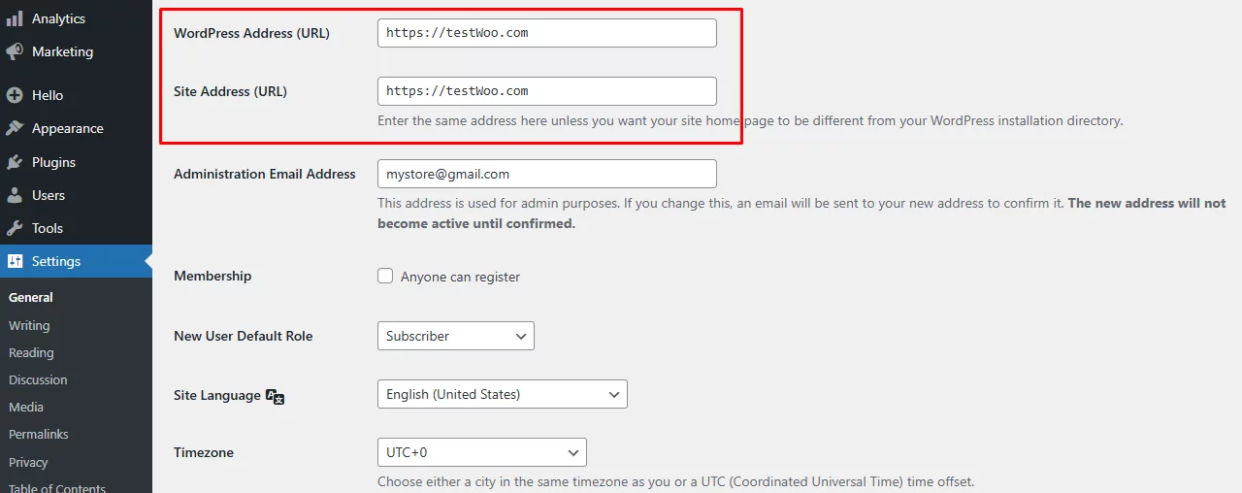Enable the Anyone can register checkbox
This screenshot has width=1242, height=493.
385,277
